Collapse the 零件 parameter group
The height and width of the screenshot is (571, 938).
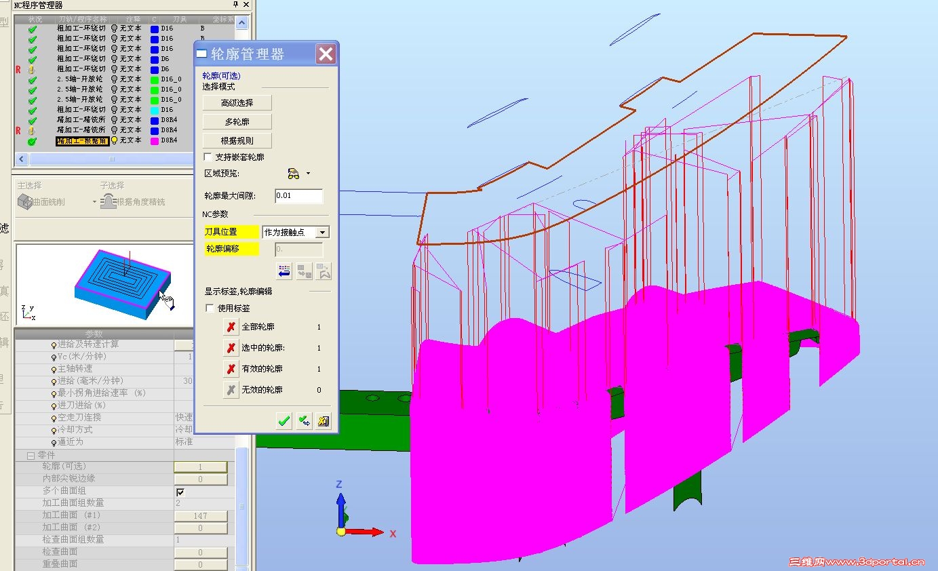tap(31, 456)
